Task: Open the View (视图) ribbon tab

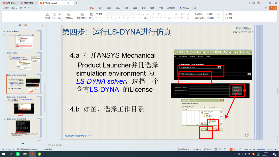Action: pyautogui.click(x=152, y=8)
